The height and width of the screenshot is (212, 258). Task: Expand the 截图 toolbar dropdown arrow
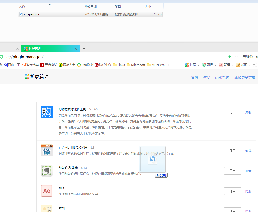(250, 65)
